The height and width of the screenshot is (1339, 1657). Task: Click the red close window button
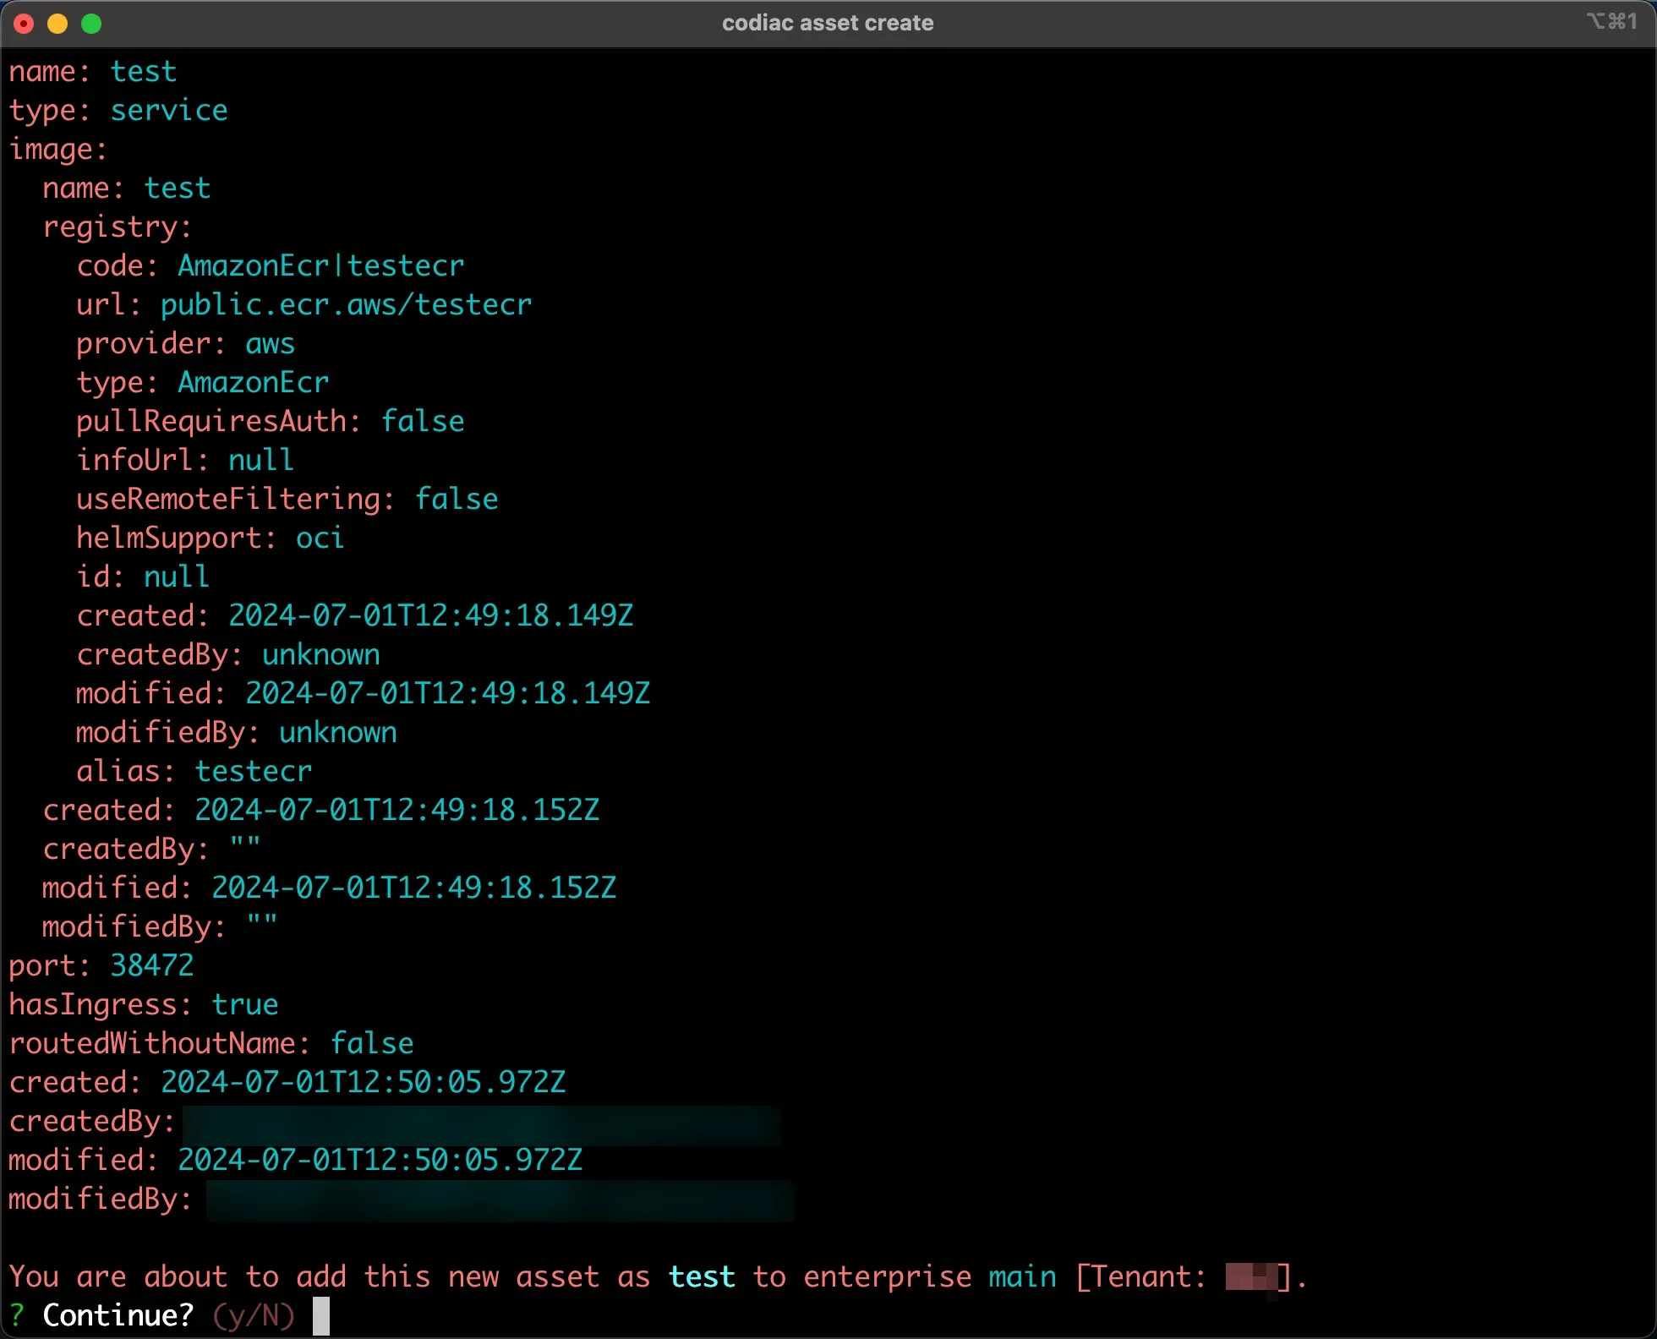(x=24, y=24)
